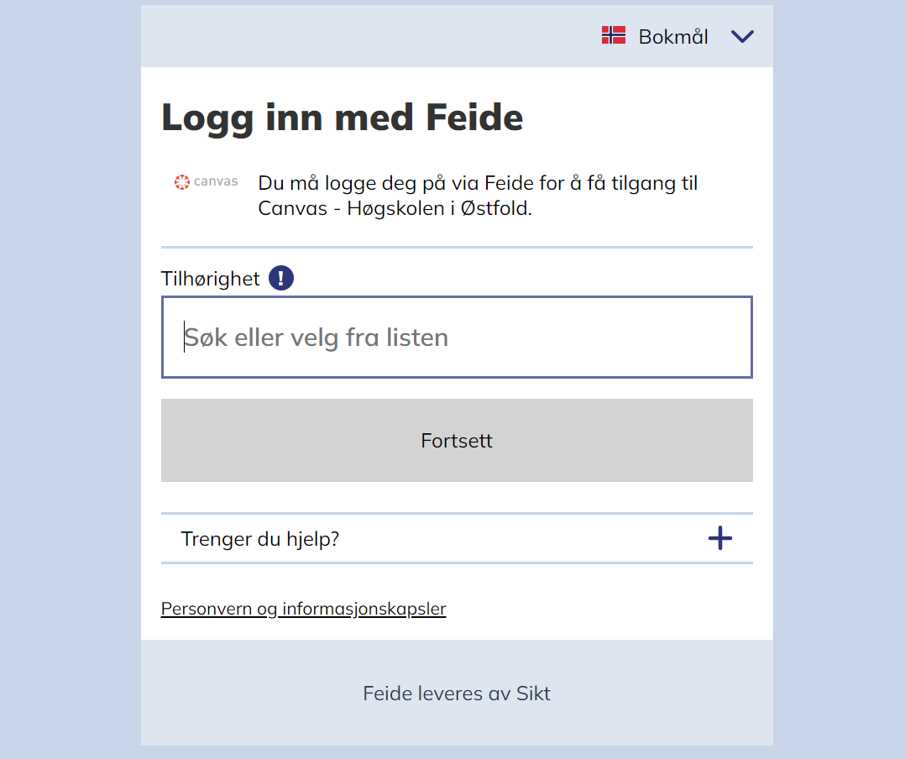The height and width of the screenshot is (759, 905).
Task: Click the divider line above Tilhørighet
Action: (457, 248)
